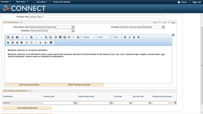Open the Find magnifier tool
This screenshot has height=114, width=203.
46,37
